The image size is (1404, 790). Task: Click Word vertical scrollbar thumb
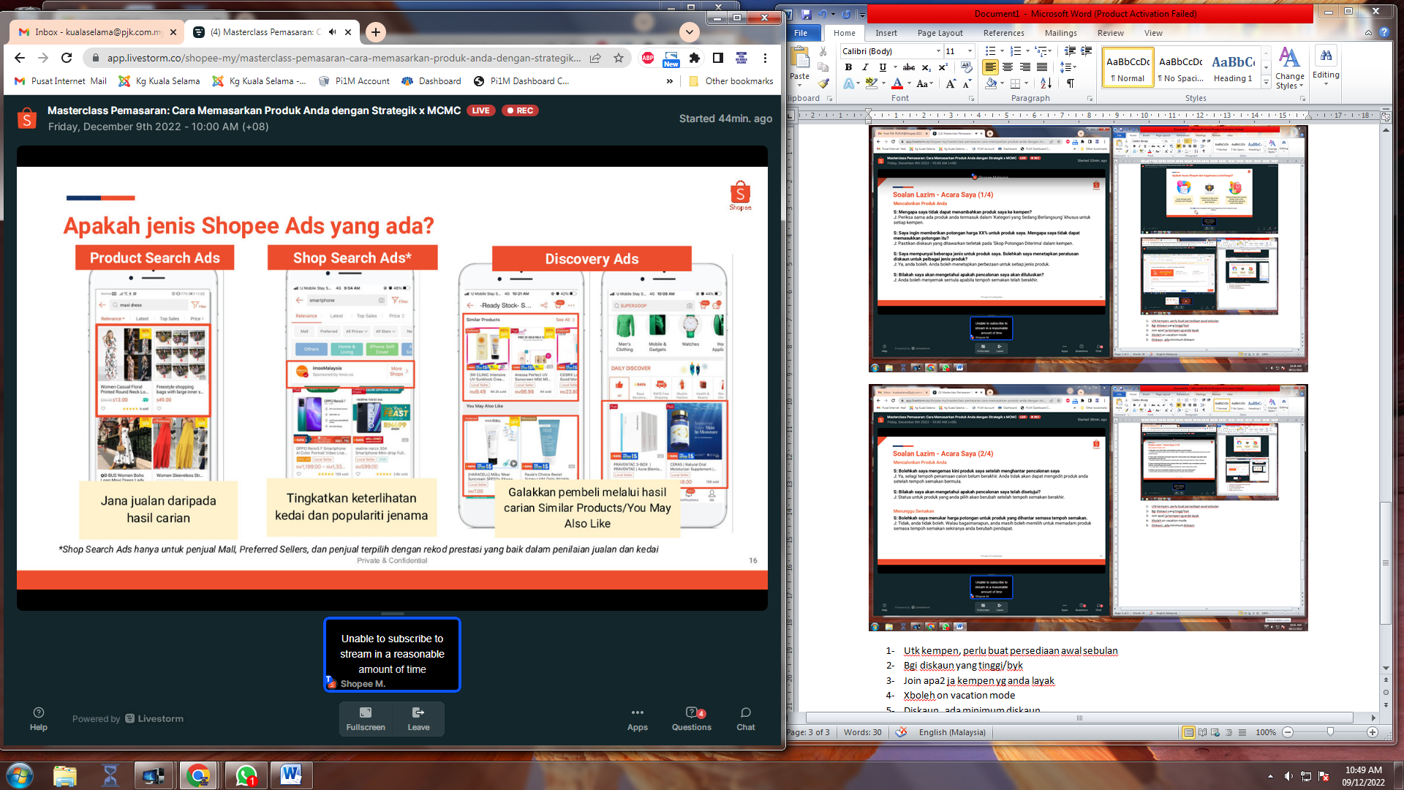tap(1386, 563)
